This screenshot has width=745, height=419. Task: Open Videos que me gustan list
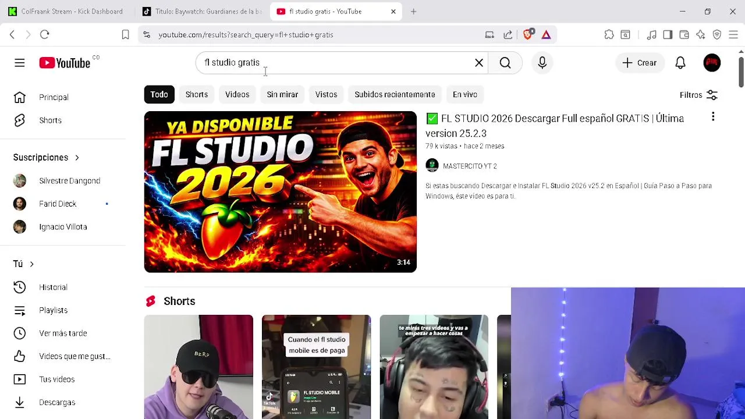(x=63, y=356)
